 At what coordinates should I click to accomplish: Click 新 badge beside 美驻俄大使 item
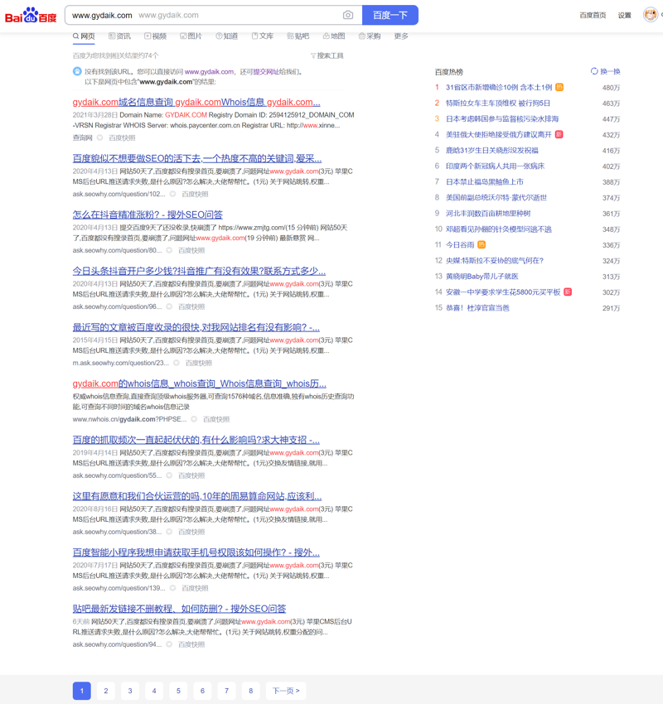(x=559, y=134)
